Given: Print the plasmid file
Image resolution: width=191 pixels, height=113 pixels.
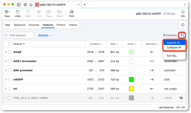Looking at the screenshot, I should tap(72, 12).
